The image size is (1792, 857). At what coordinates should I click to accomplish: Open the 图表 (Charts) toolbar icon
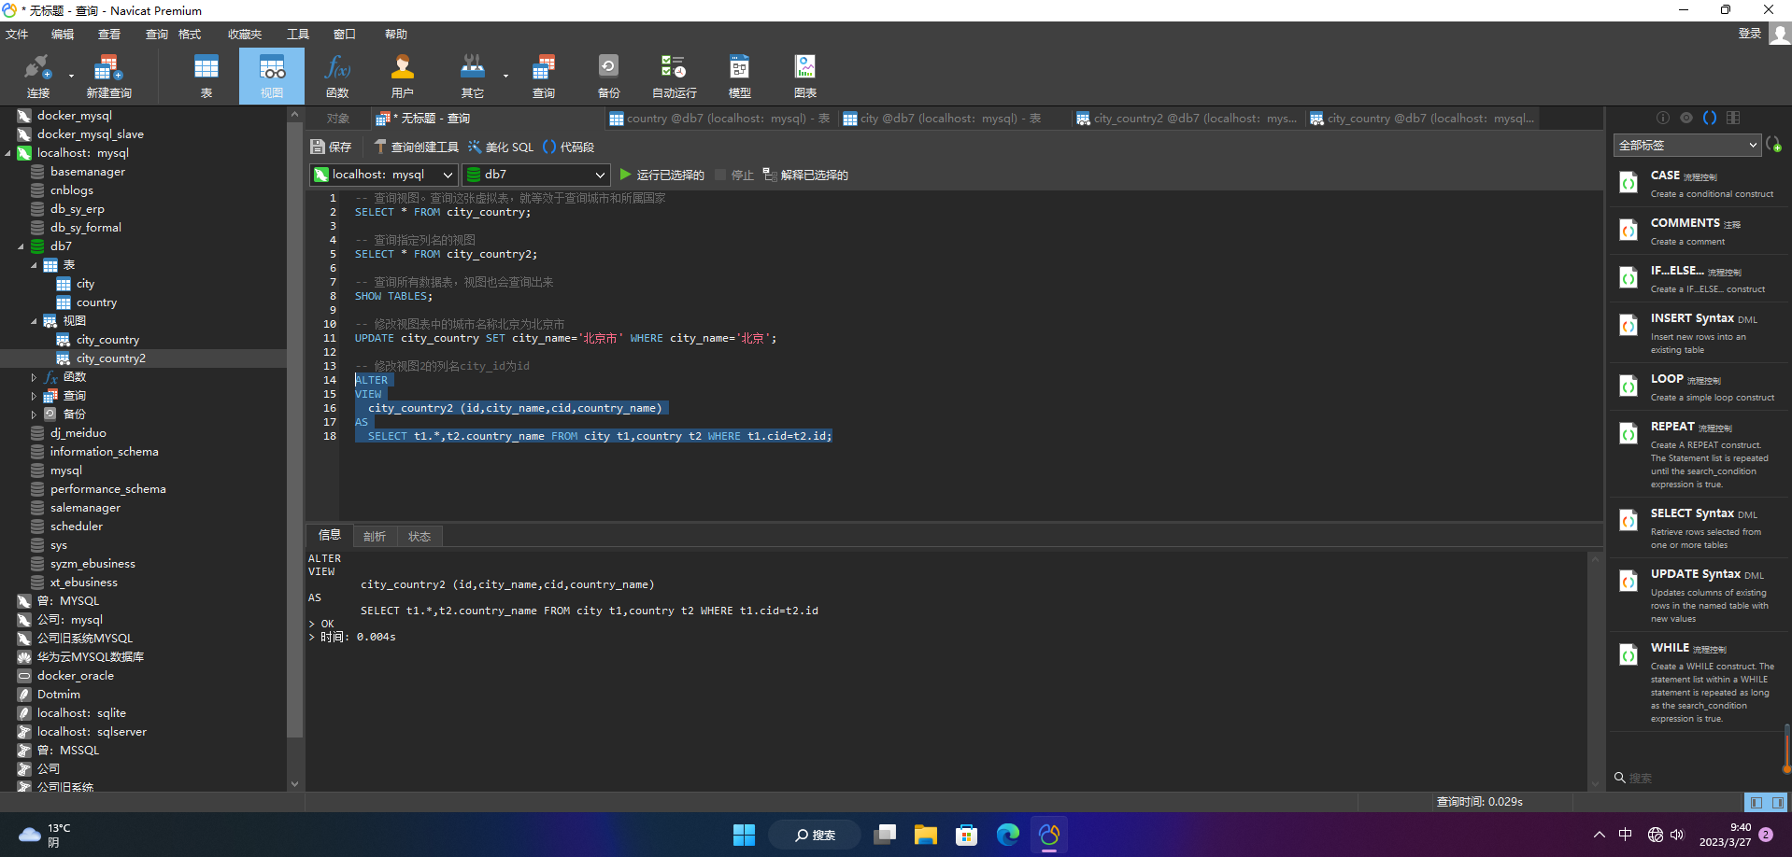click(x=804, y=76)
